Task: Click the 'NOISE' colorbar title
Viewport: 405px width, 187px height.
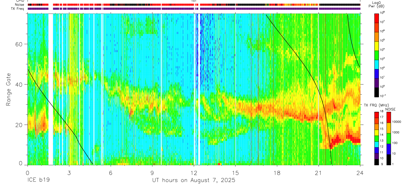Action: pyautogui.click(x=390, y=109)
